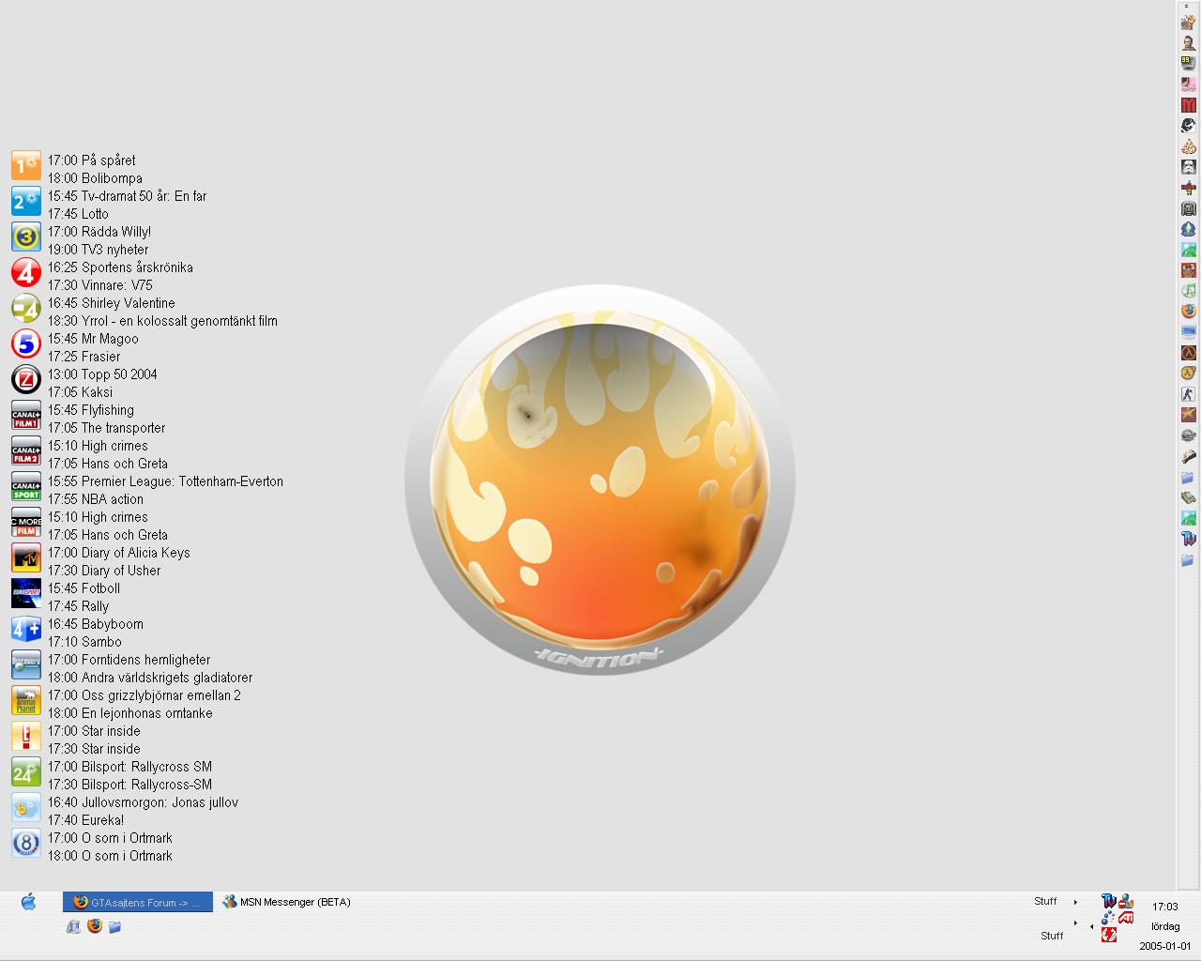The image size is (1201, 961).
Task: Click the stormtrooper helmet sidebar icon
Action: (1188, 167)
